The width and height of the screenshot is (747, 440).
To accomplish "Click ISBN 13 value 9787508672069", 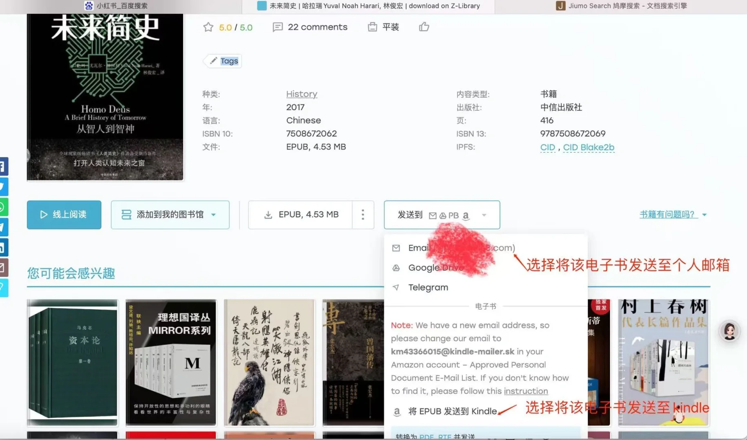I will click(x=573, y=134).
